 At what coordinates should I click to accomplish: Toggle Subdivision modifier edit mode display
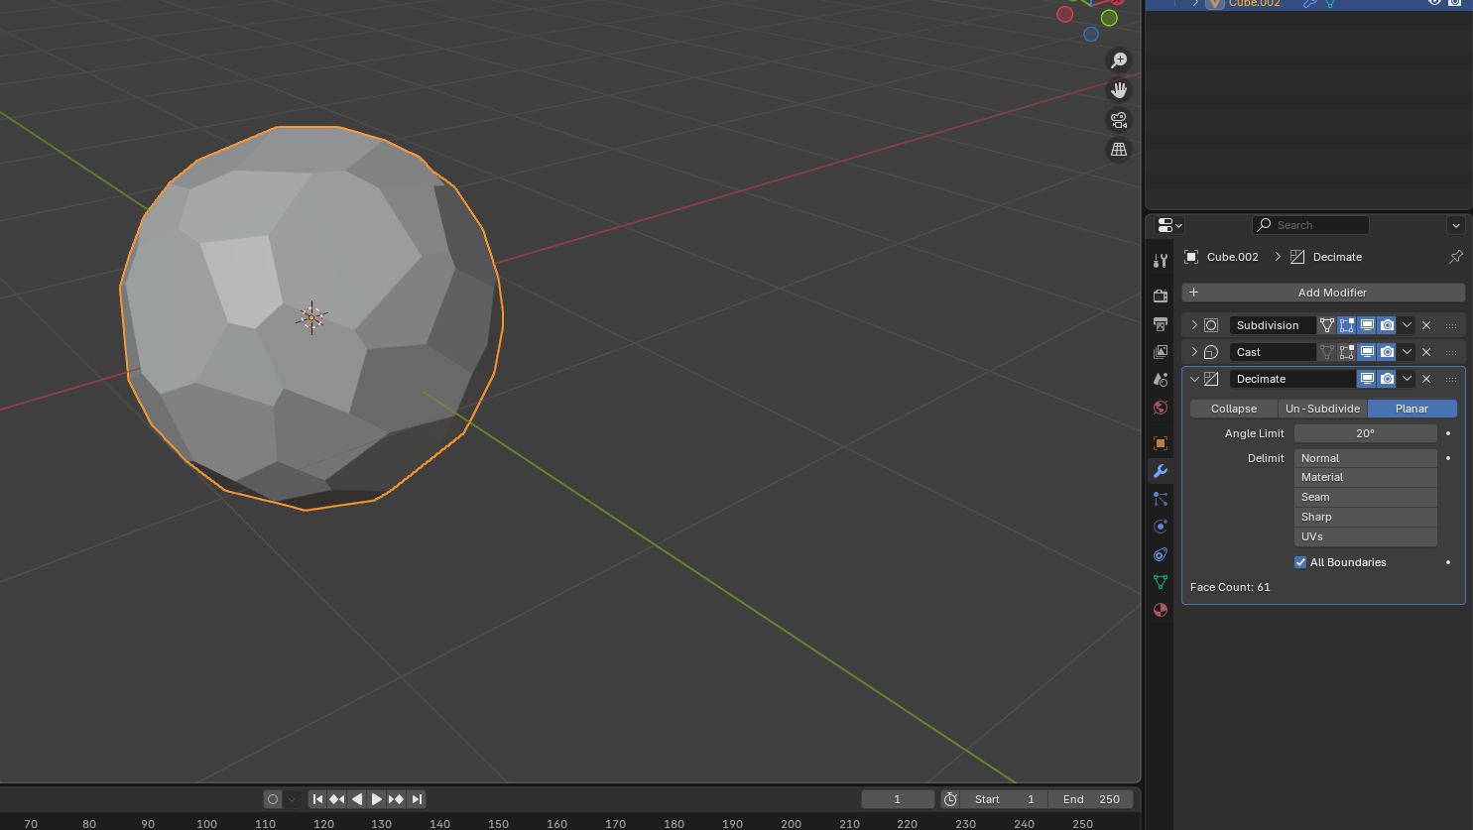1347,325
